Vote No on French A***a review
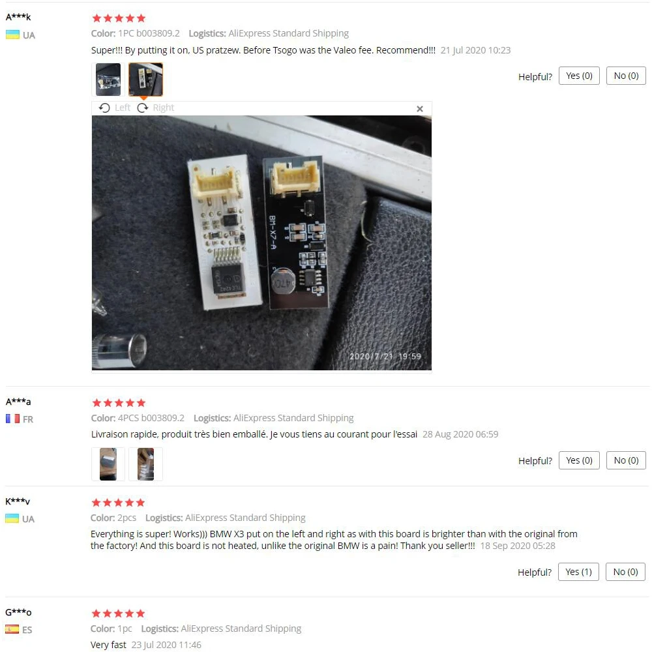The image size is (652, 652). 626,460
